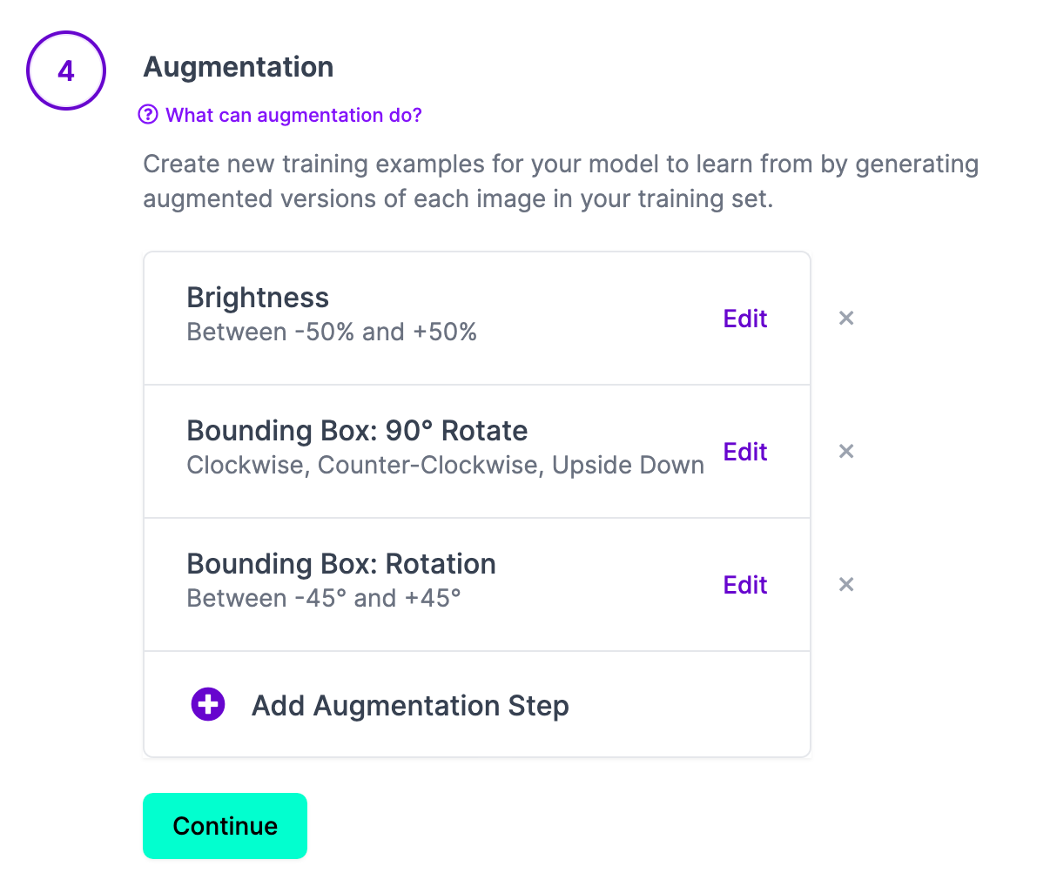Image resolution: width=1050 pixels, height=893 pixels.
Task: Edit the Brightness augmentation
Action: (x=744, y=319)
